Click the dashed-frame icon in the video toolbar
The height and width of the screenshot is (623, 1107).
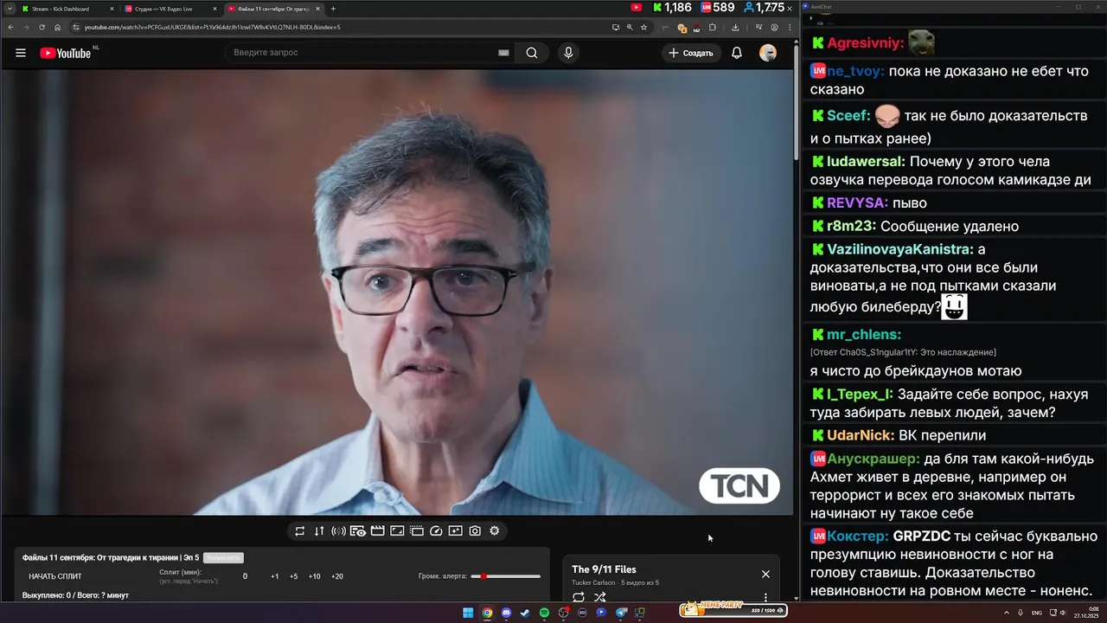417,531
